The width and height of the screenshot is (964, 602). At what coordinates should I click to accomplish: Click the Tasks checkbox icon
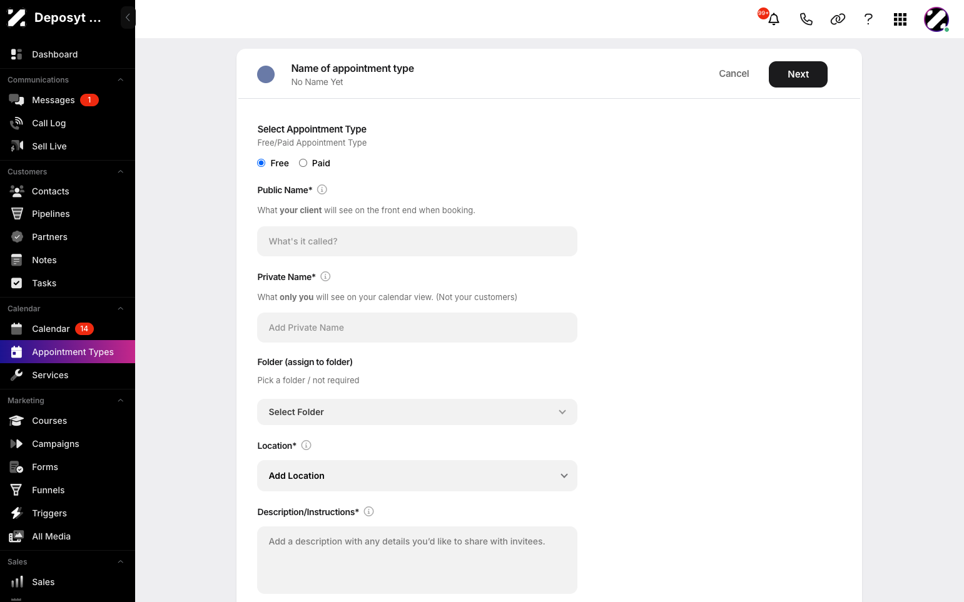pyautogui.click(x=17, y=283)
